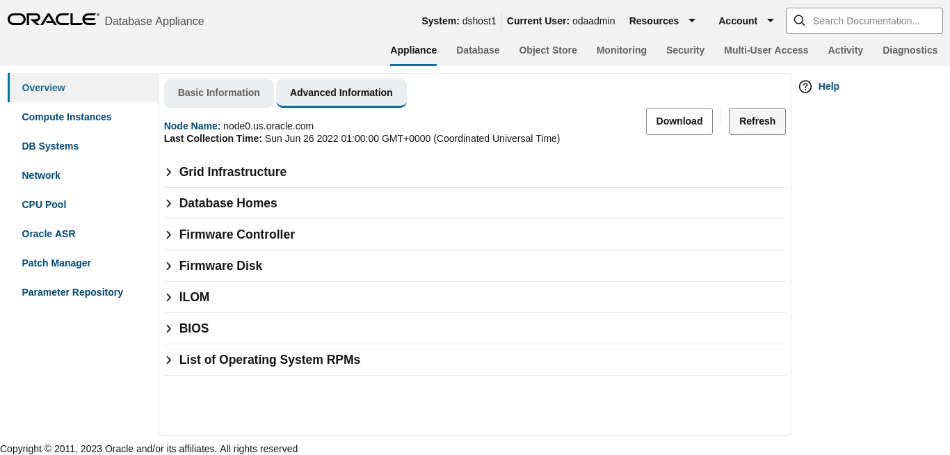Open Compute Instances from the sidebar
The height and width of the screenshot is (455, 950).
click(x=66, y=117)
